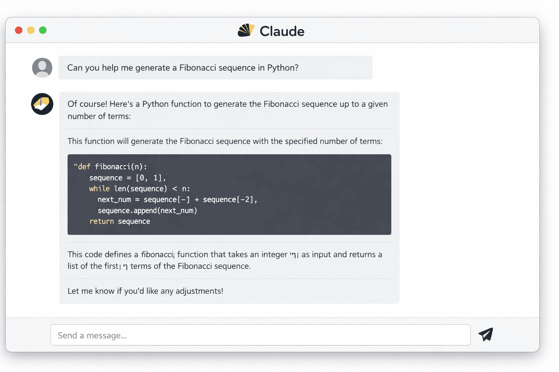Click the "return" keyword in the code

coord(102,221)
